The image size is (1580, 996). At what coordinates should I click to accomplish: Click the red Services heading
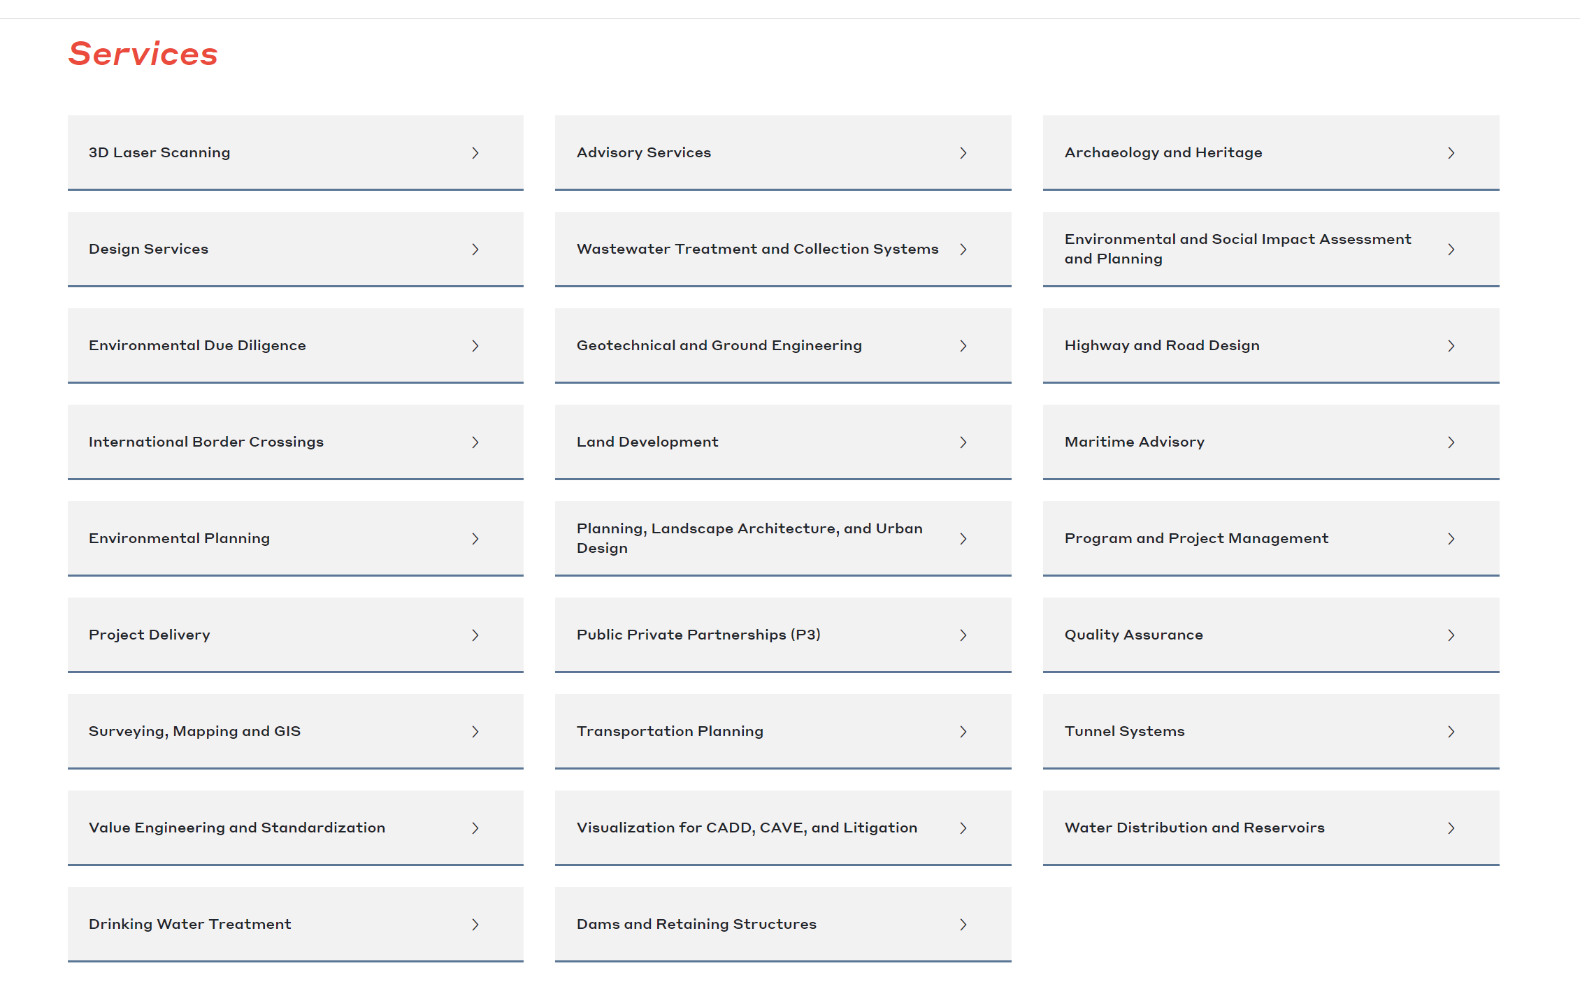click(143, 54)
